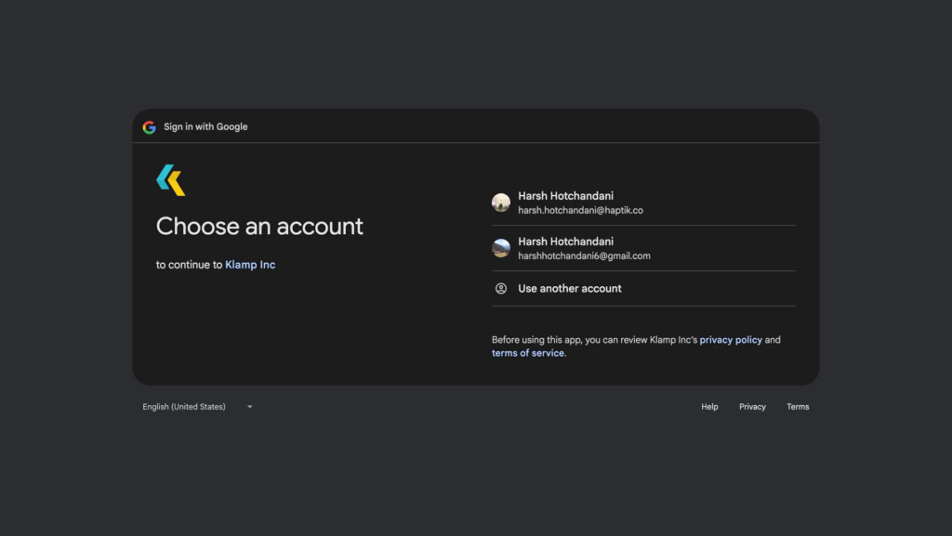The image size is (952, 536).
Task: Click the Klamp Inc app logo
Action: click(171, 180)
